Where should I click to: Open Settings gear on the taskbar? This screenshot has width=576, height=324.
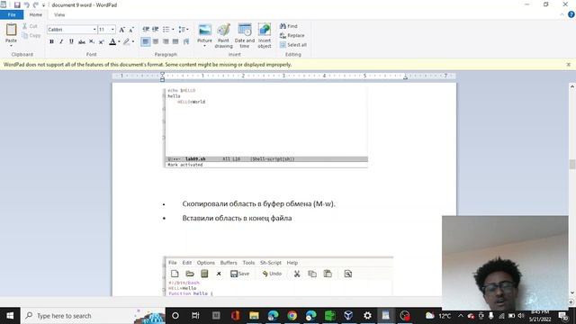[x=367, y=316]
